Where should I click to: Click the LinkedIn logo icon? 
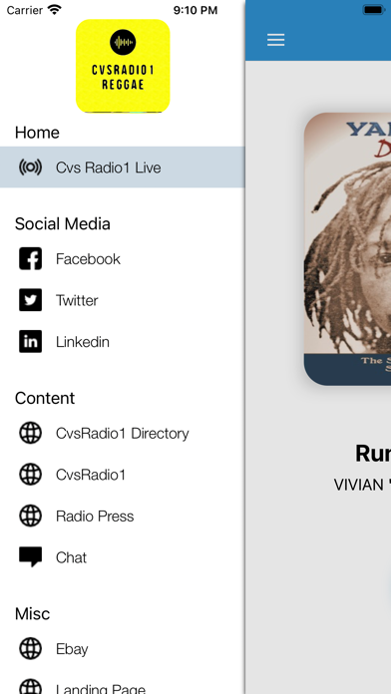[30, 341]
